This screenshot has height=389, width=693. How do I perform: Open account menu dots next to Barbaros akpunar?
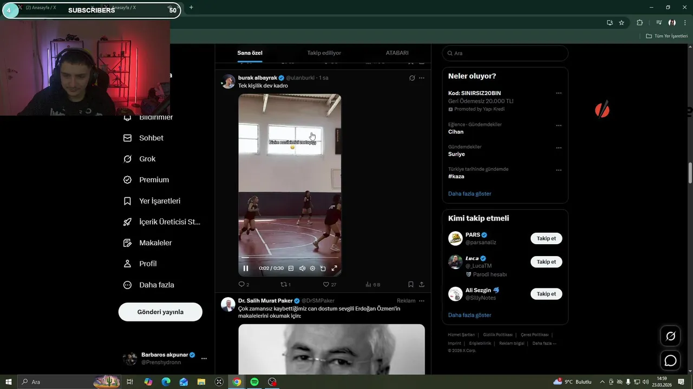pyautogui.click(x=204, y=358)
